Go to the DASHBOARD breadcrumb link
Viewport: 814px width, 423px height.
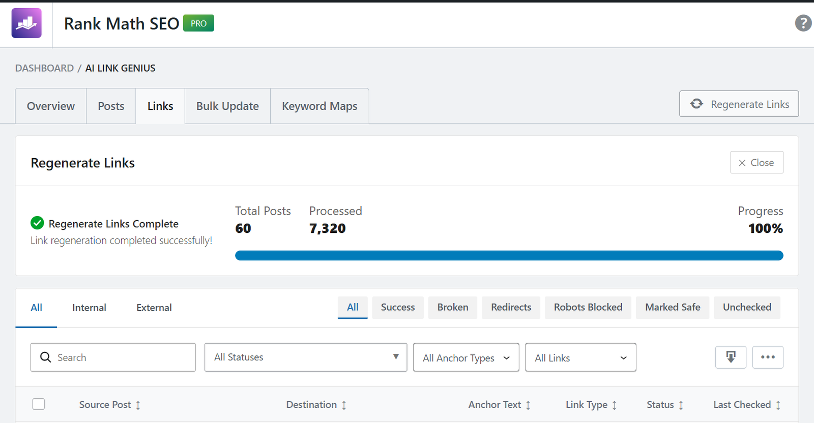pyautogui.click(x=44, y=68)
